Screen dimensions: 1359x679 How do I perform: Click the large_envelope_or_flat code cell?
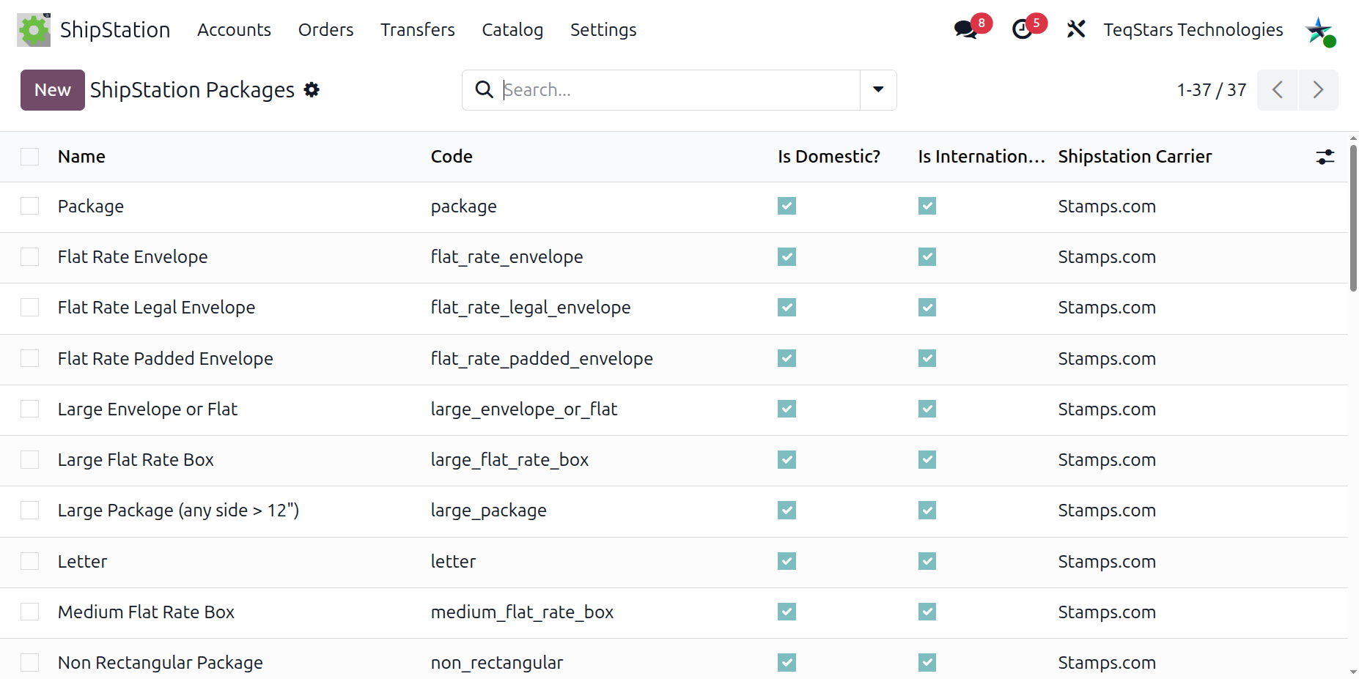pos(524,409)
